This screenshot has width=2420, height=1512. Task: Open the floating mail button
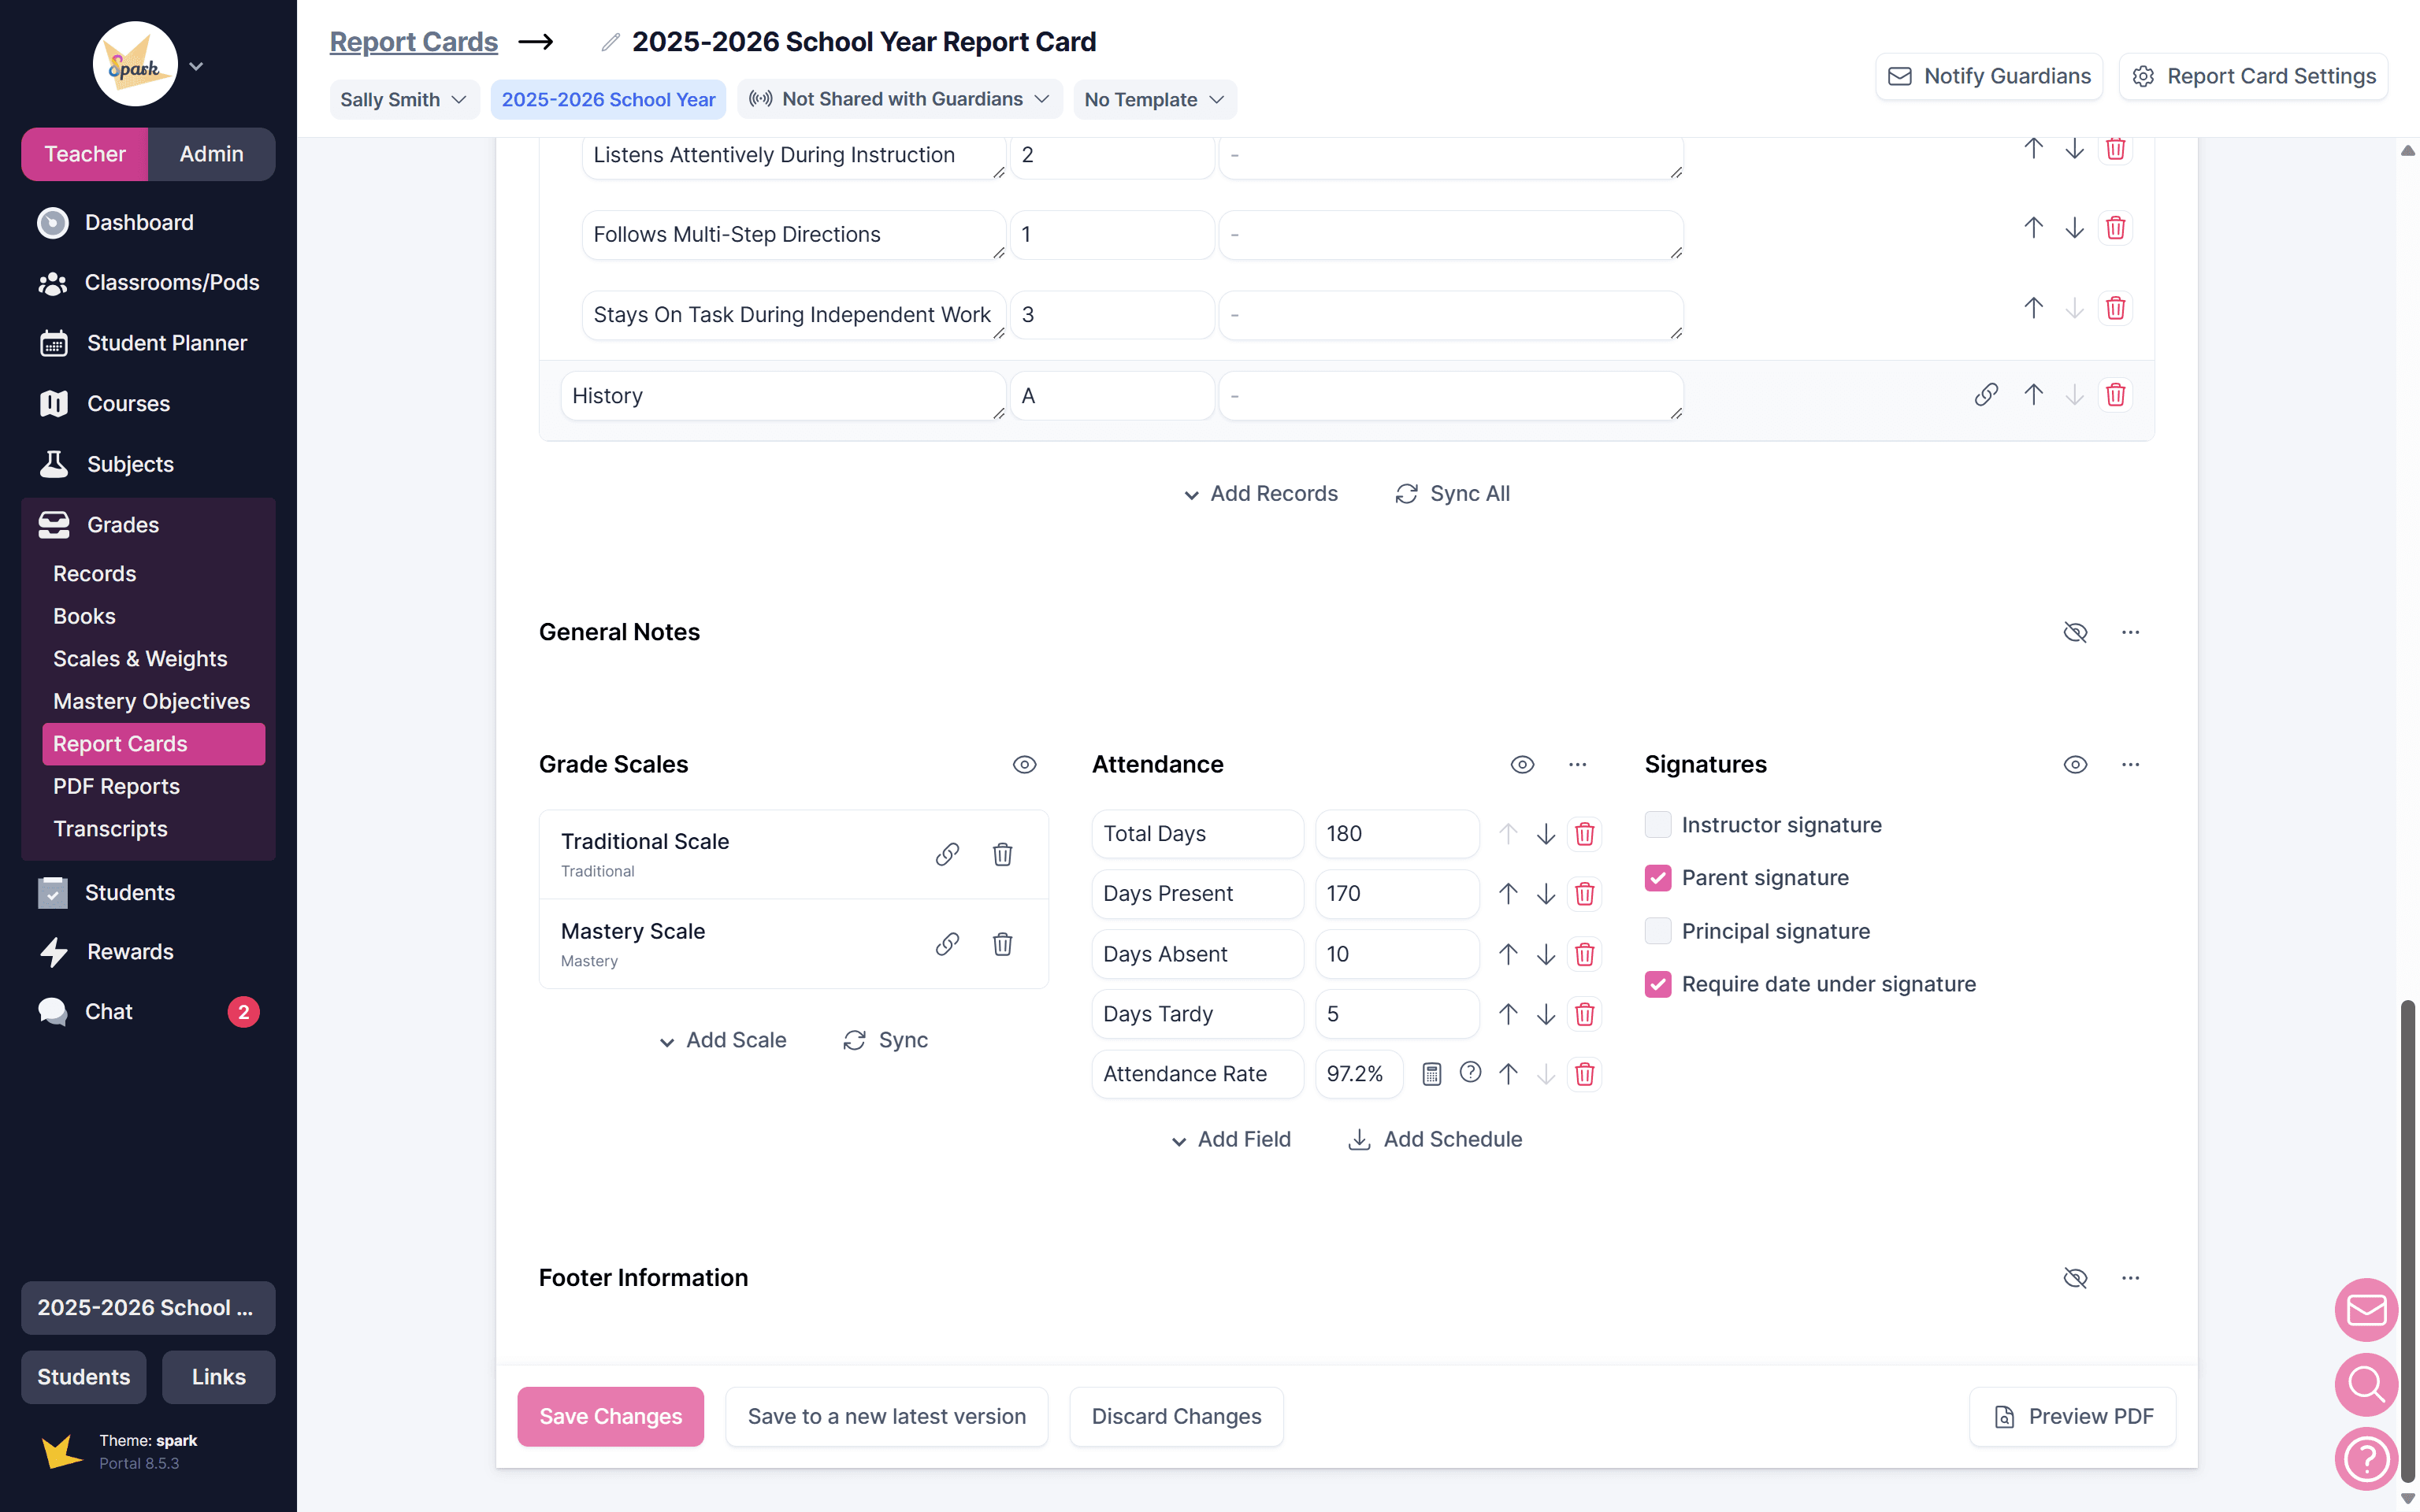pyautogui.click(x=2366, y=1310)
